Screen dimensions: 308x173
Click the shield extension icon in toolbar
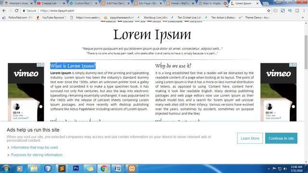[276, 11]
